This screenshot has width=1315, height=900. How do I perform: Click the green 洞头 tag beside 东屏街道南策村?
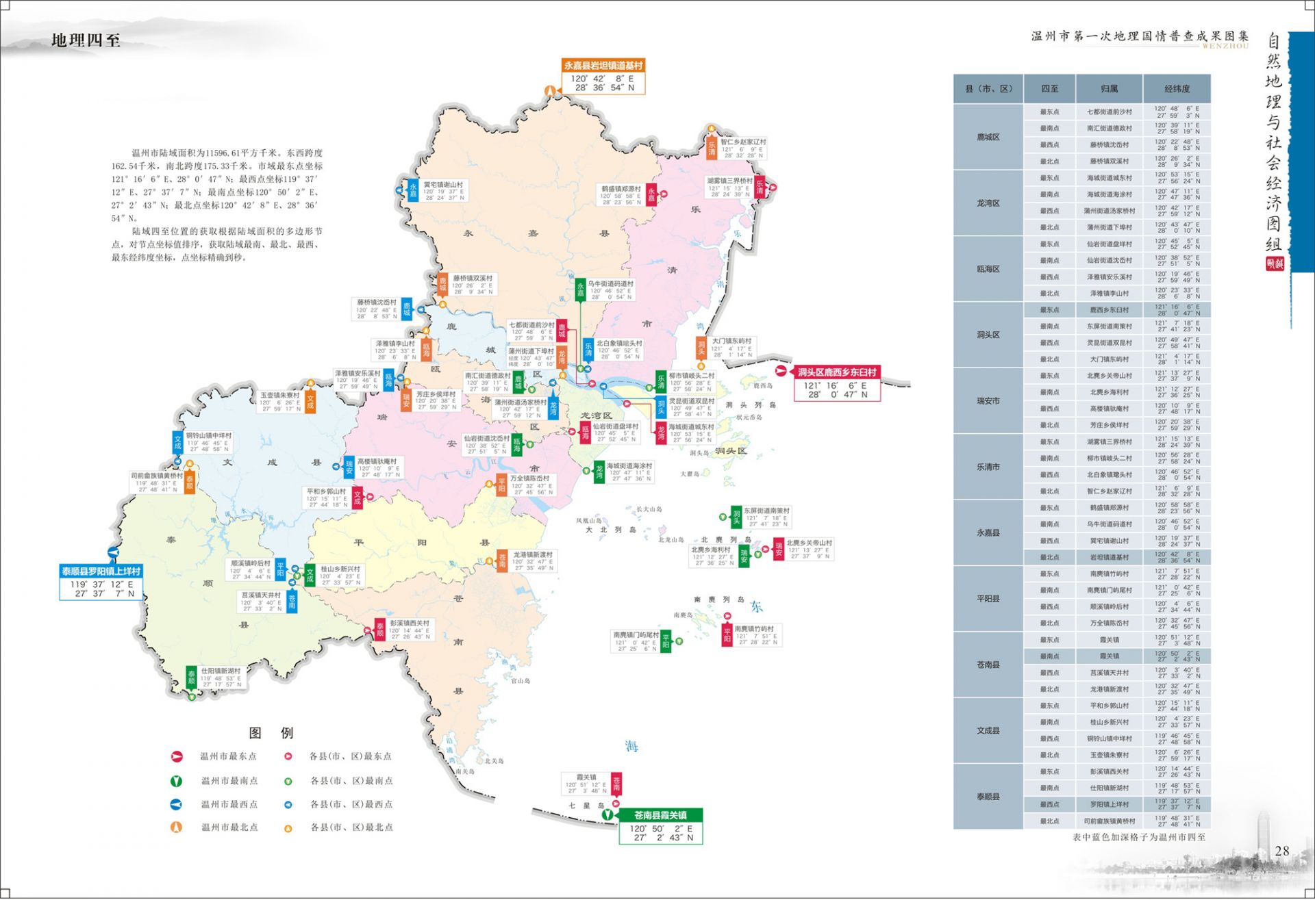[736, 517]
